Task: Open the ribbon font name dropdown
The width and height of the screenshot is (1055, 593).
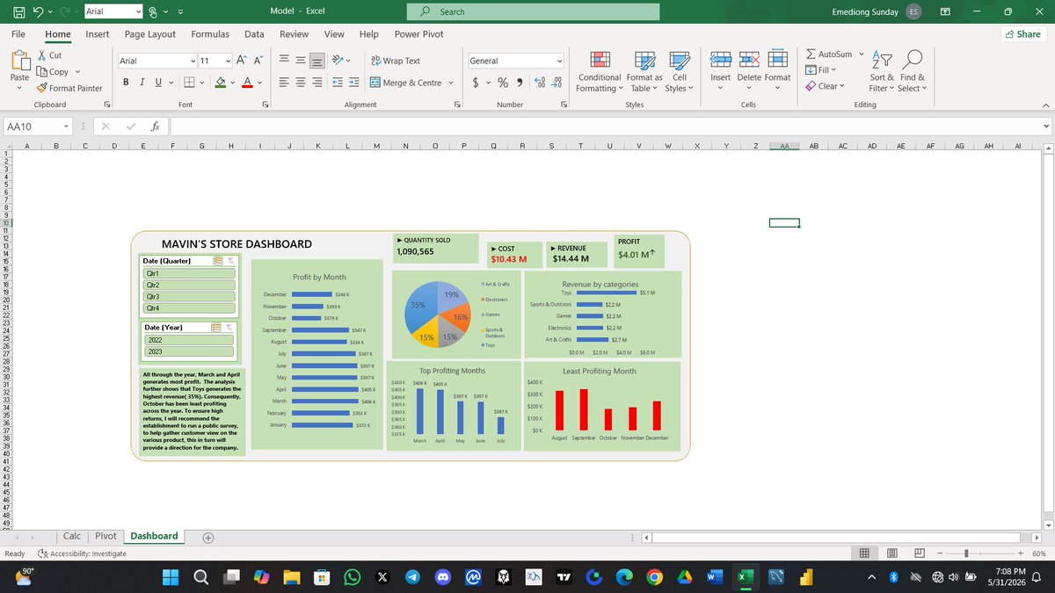Action: point(193,61)
